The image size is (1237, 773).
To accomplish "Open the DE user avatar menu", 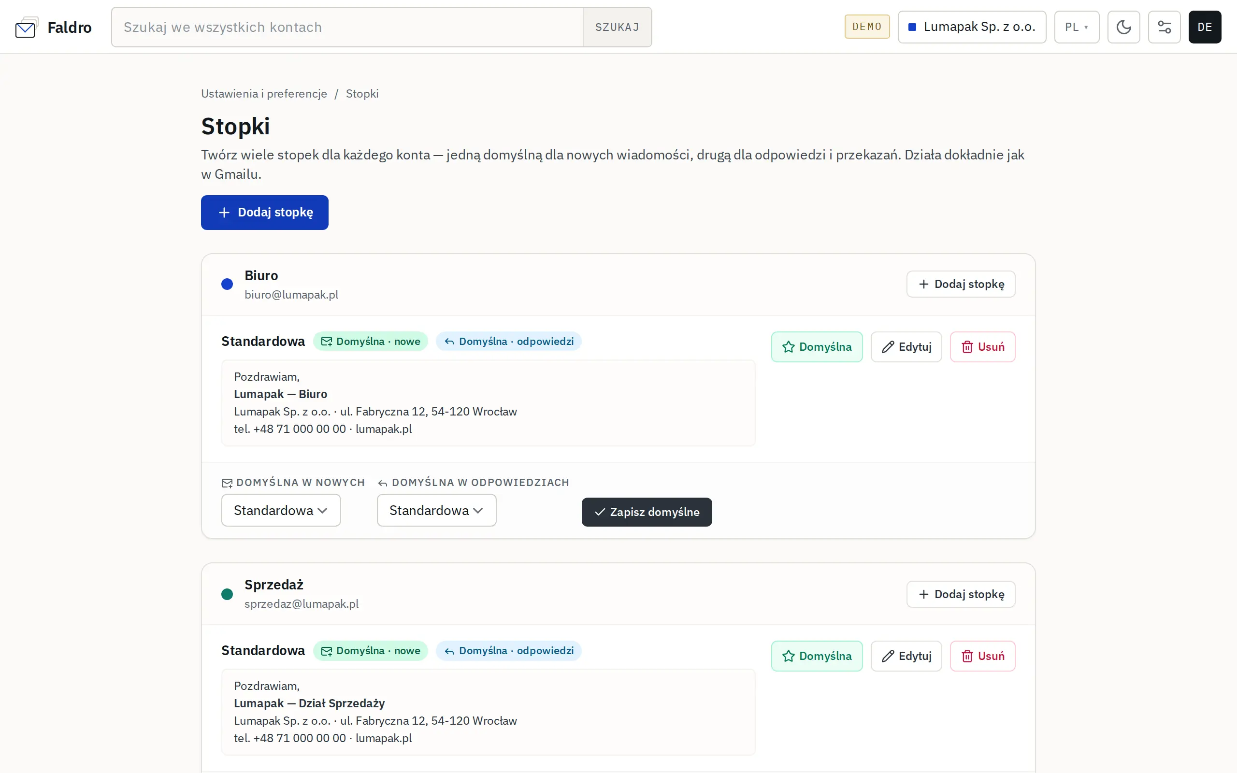I will point(1204,27).
